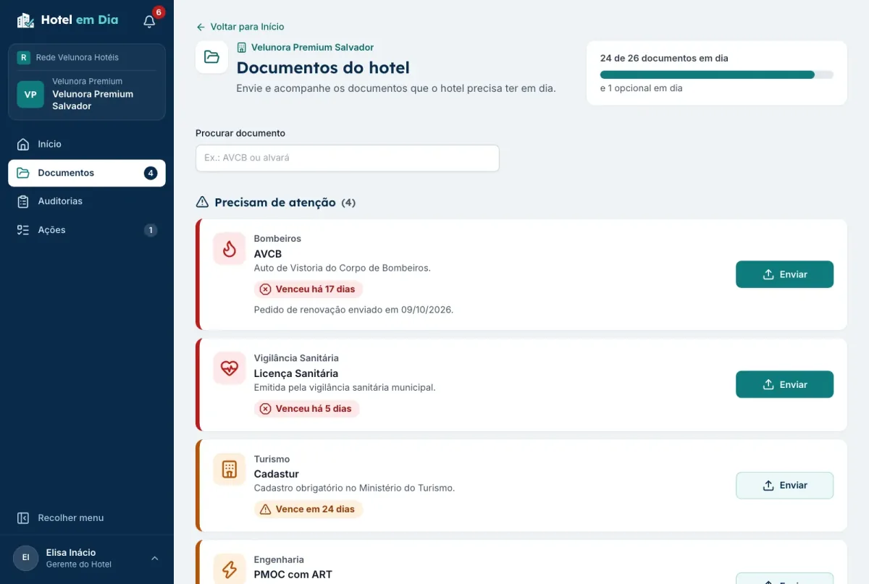Image resolution: width=869 pixels, height=584 pixels.
Task: Go to Início in sidebar
Action: coord(87,144)
